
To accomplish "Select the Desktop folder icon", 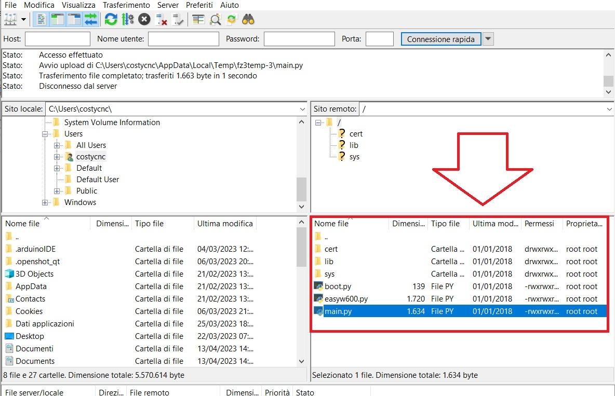I will click(x=9, y=336).
